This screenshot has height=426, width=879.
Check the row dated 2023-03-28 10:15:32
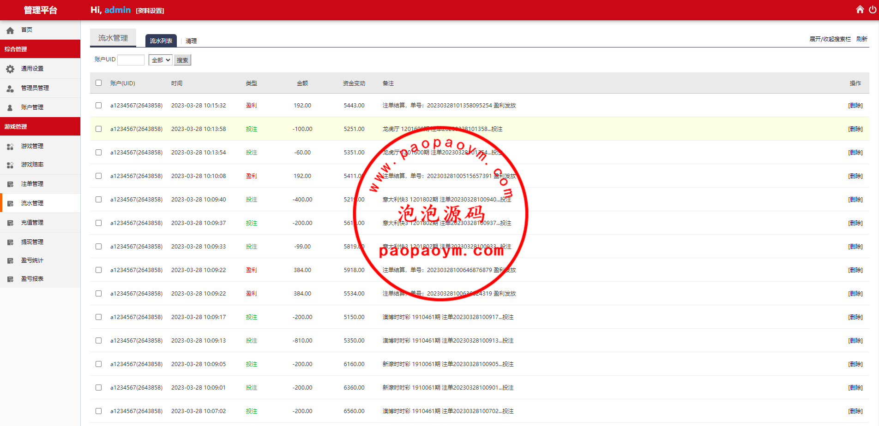[98, 106]
